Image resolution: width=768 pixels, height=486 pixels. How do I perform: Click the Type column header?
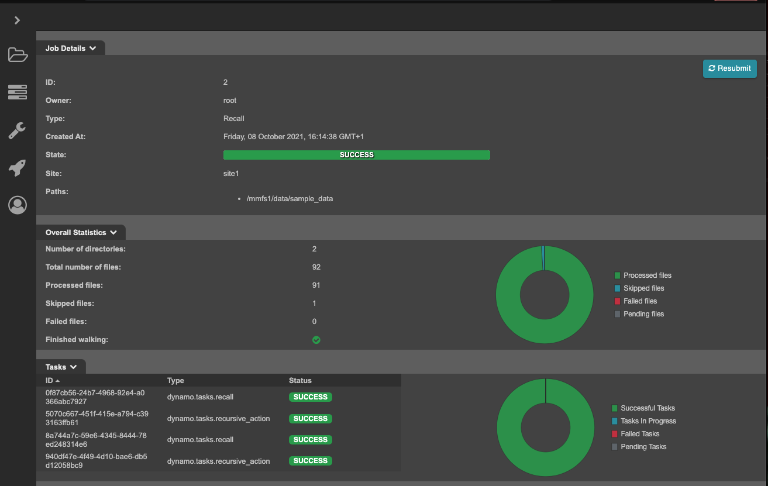tap(175, 381)
